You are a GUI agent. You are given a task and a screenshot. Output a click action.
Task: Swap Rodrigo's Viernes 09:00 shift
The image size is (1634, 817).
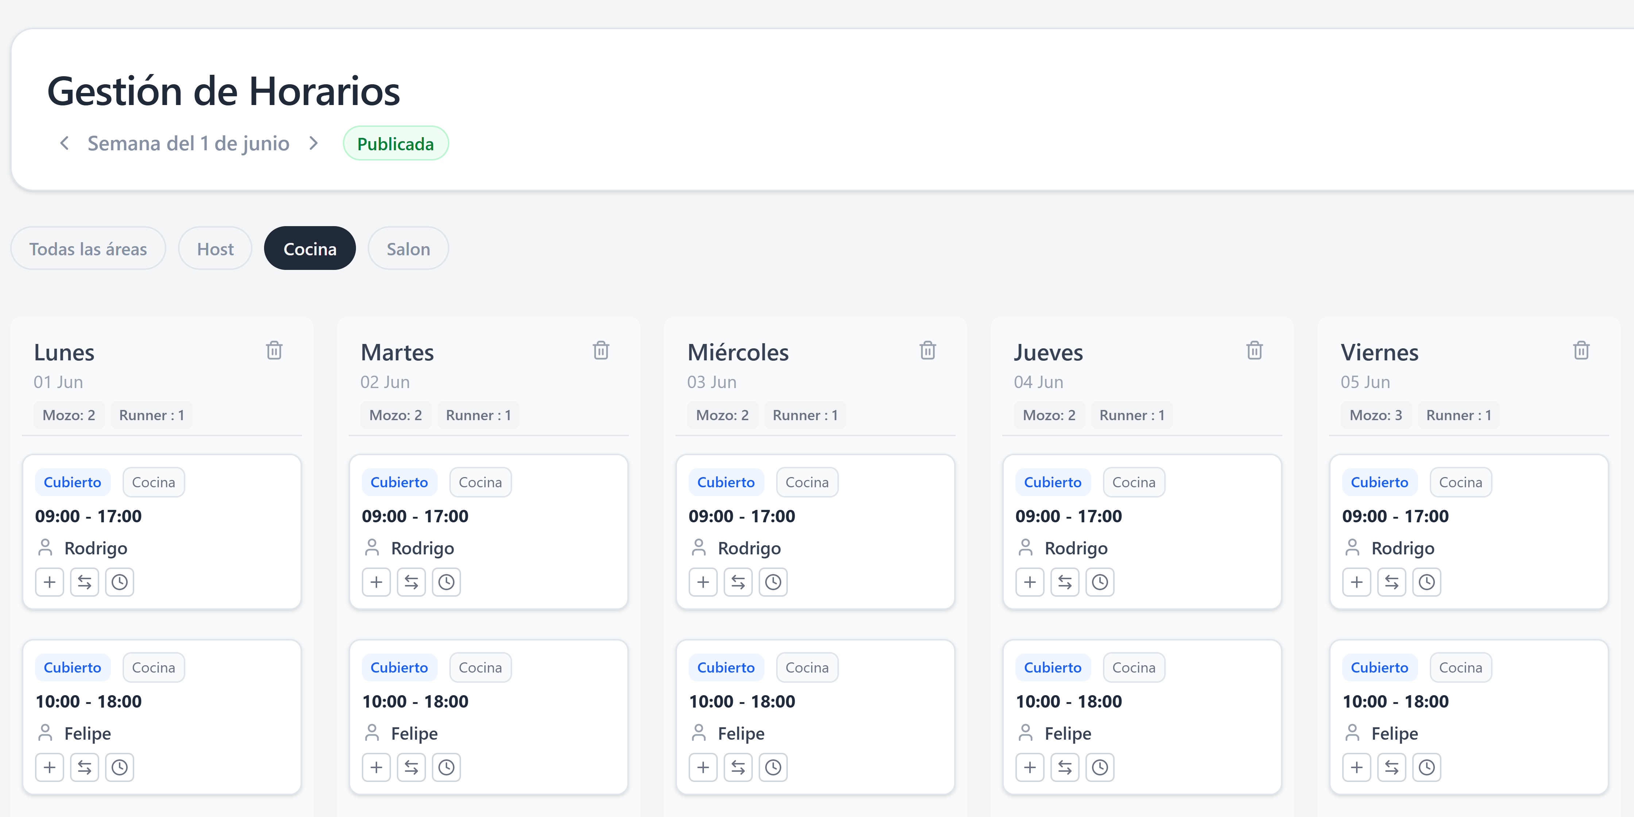point(1391,582)
